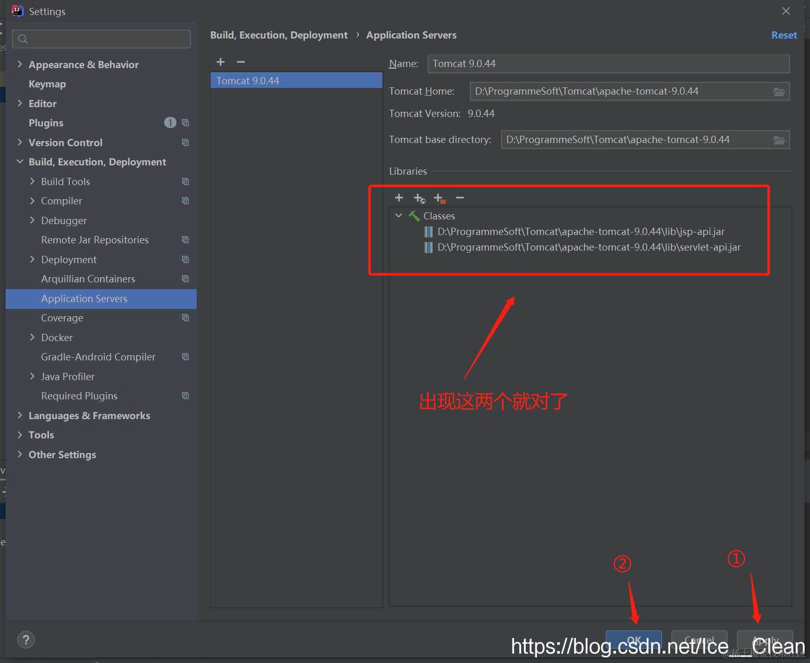Add a new application server

pos(221,62)
